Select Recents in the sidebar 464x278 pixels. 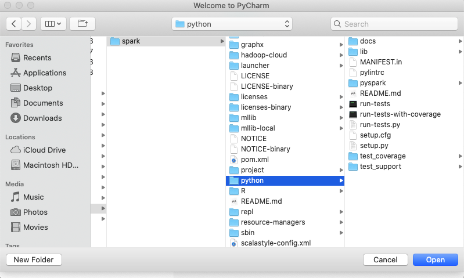point(37,57)
